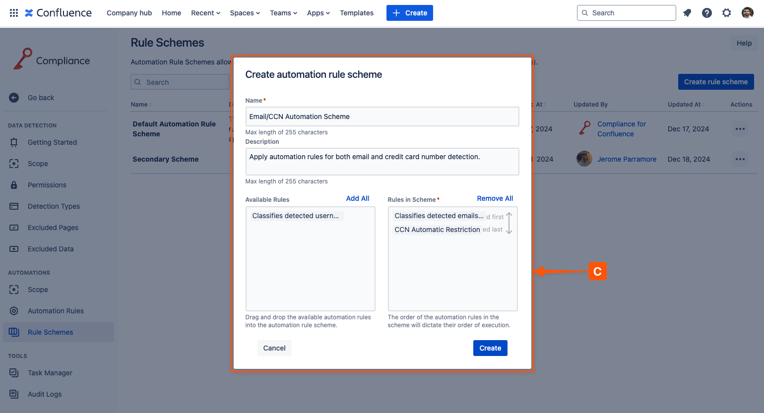764x413 pixels.
Task: Open the Apps dropdown menu
Action: point(318,13)
